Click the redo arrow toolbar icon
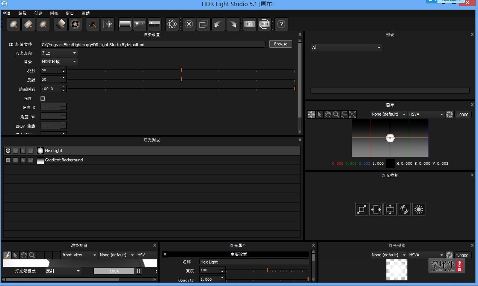 [x=233, y=24]
